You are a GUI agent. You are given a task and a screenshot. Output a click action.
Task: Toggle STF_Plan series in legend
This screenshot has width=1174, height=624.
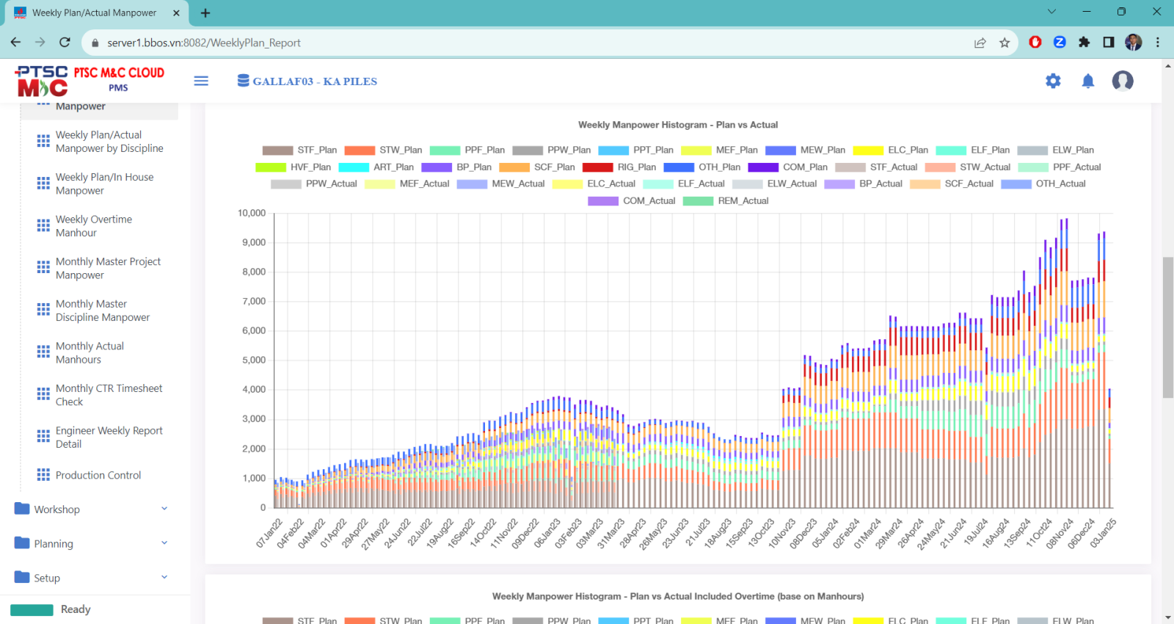coord(300,150)
